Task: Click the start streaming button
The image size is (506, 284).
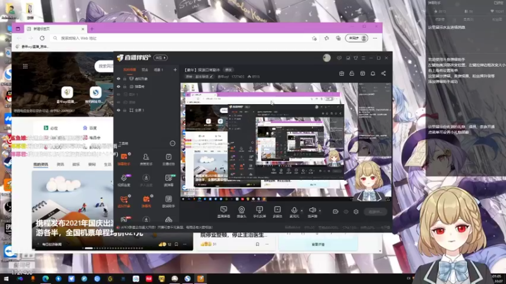Action: (375, 211)
